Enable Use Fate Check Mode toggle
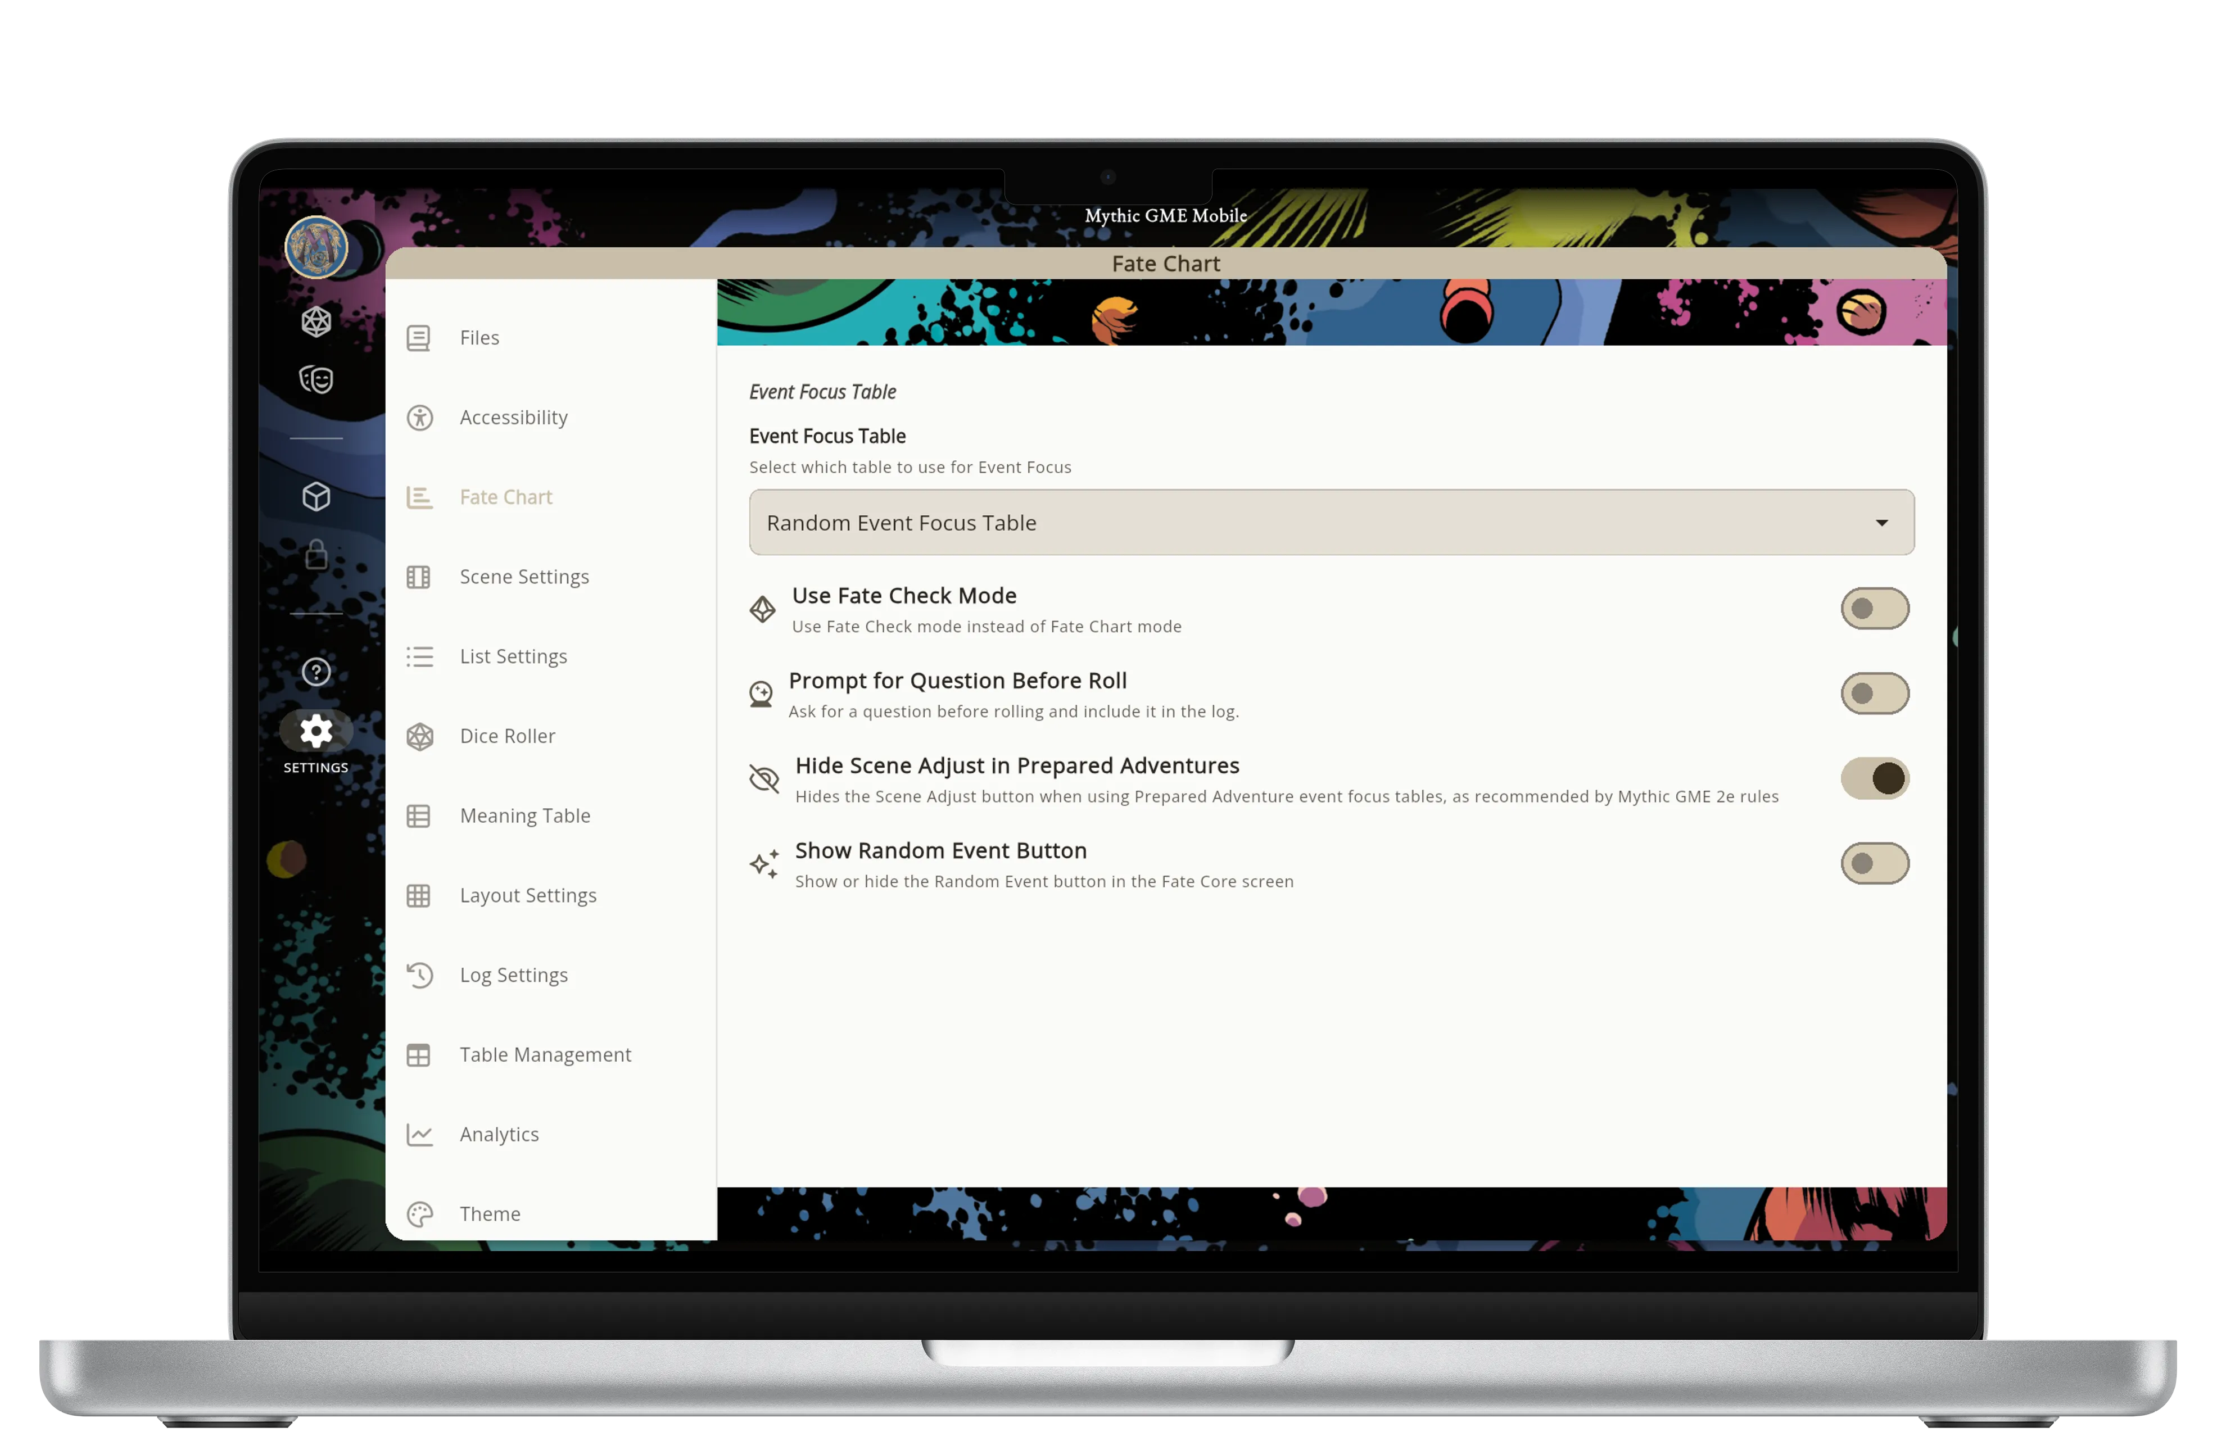Viewport: 2217px width, 1441px height. pyautogui.click(x=1874, y=608)
